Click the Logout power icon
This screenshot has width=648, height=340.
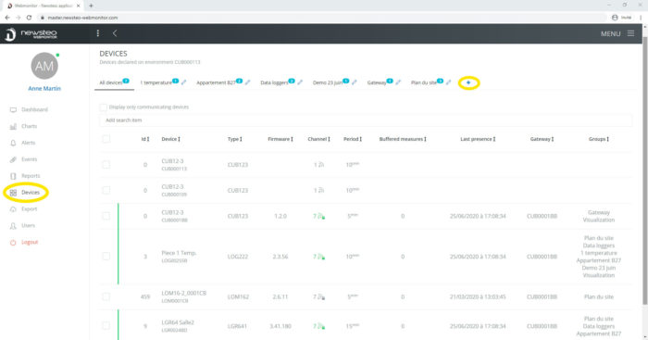(13, 243)
